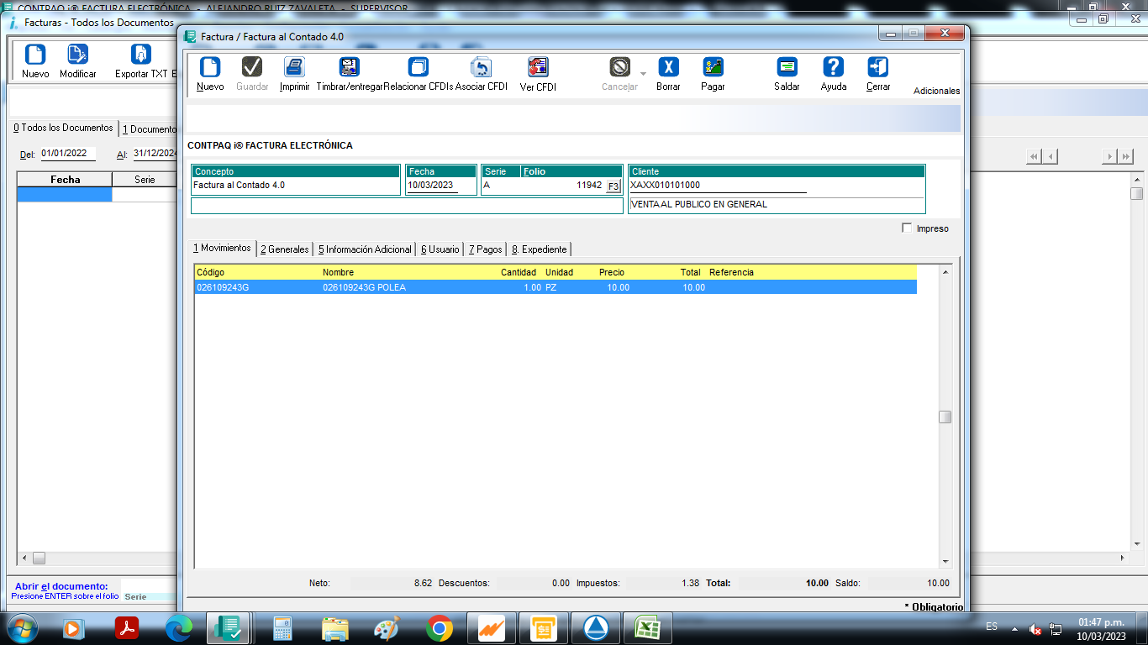
Task: Open the Ver CFDI viewer
Action: 538,67
